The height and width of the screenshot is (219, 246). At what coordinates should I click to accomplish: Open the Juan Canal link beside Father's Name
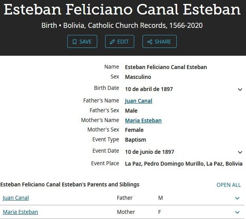(139, 101)
